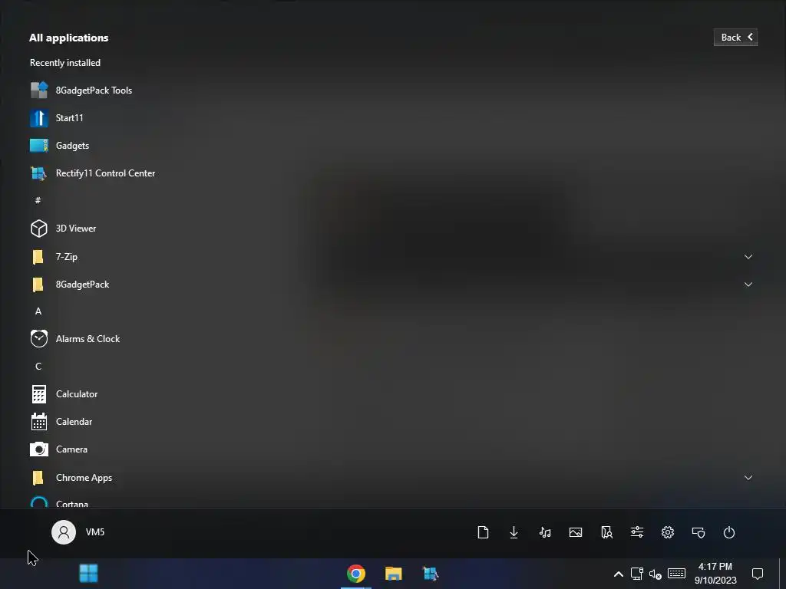This screenshot has width=786, height=589.
Task: Click Show desktop sliver at taskbar edge
Action: point(782,574)
